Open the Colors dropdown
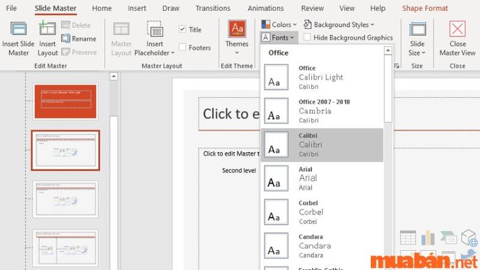 pyautogui.click(x=279, y=25)
